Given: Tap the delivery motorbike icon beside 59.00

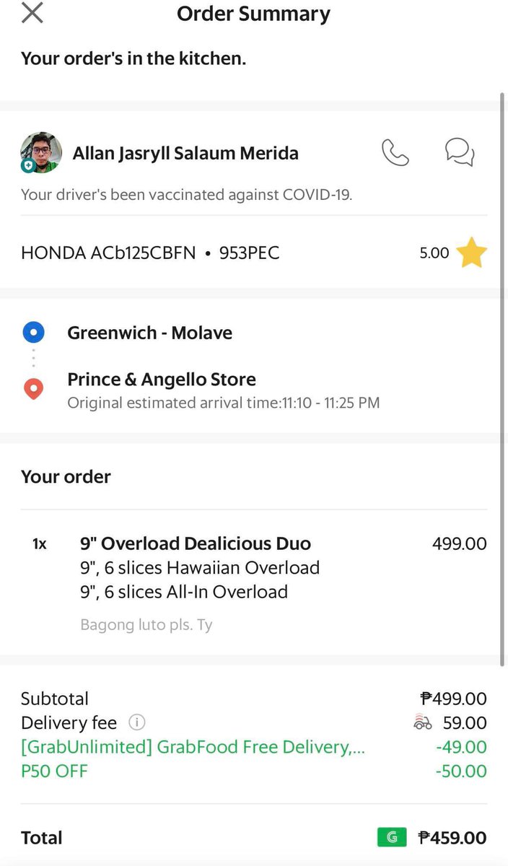Looking at the screenshot, I should coord(423,722).
